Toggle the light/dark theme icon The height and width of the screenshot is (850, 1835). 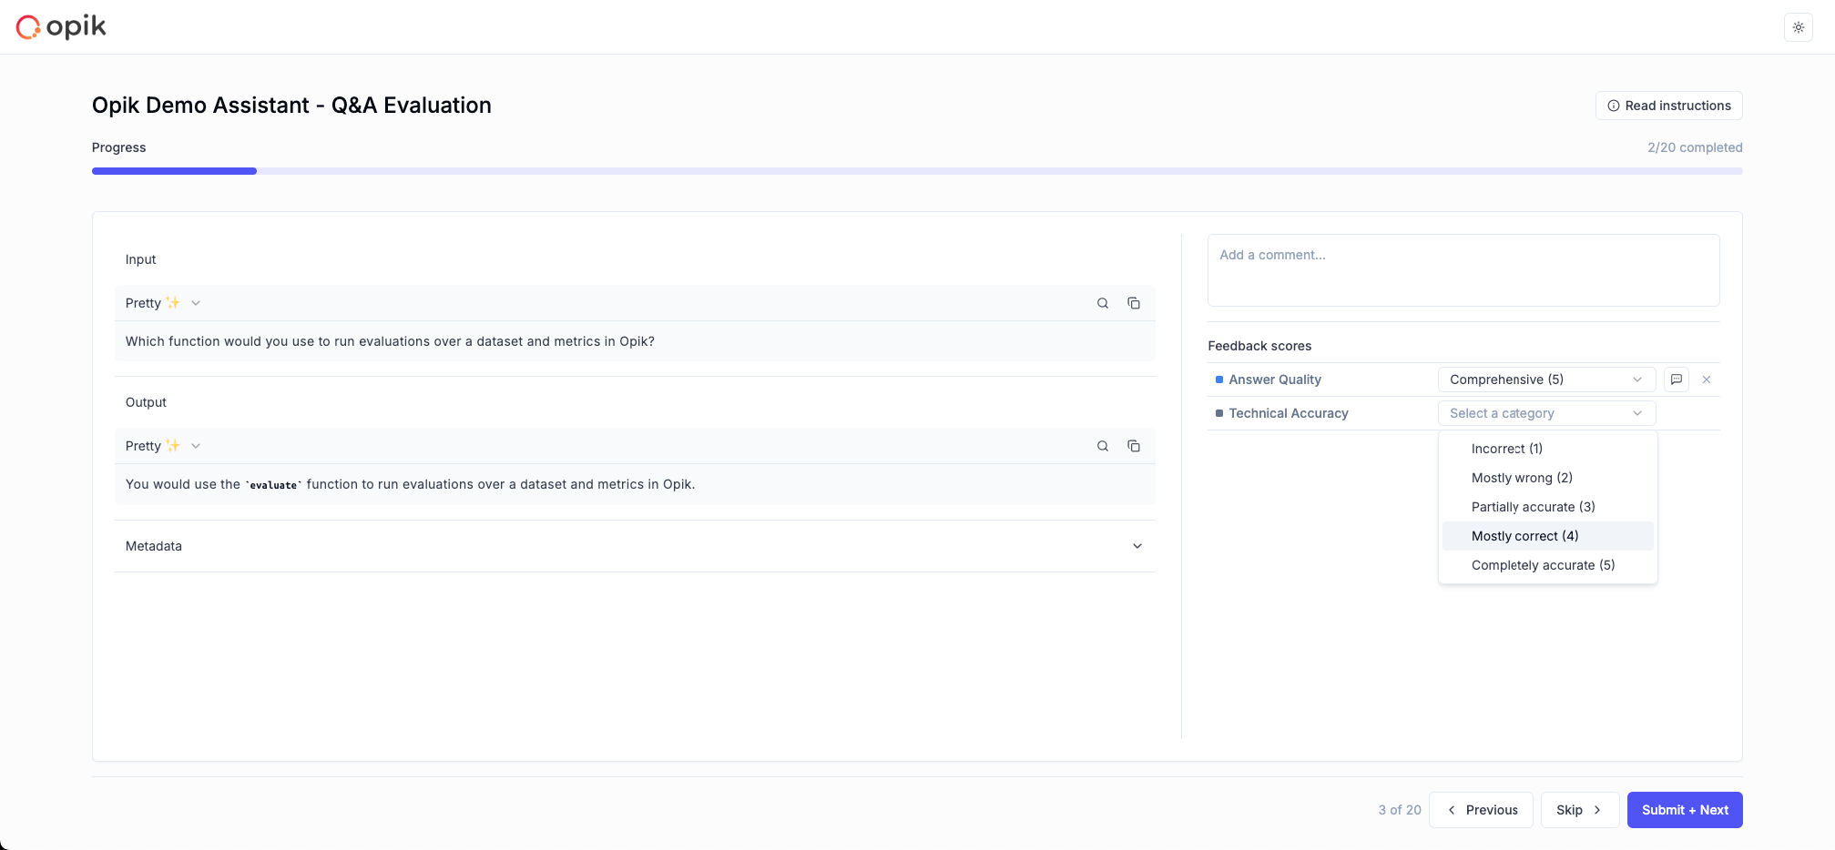click(x=1798, y=27)
